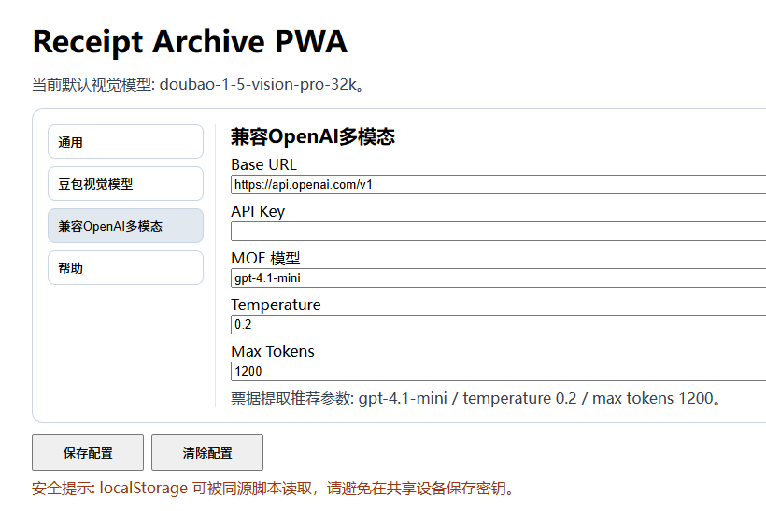This screenshot has width=766, height=511.
Task: Switch to the 豆包视觉模型 tab
Action: (x=125, y=184)
